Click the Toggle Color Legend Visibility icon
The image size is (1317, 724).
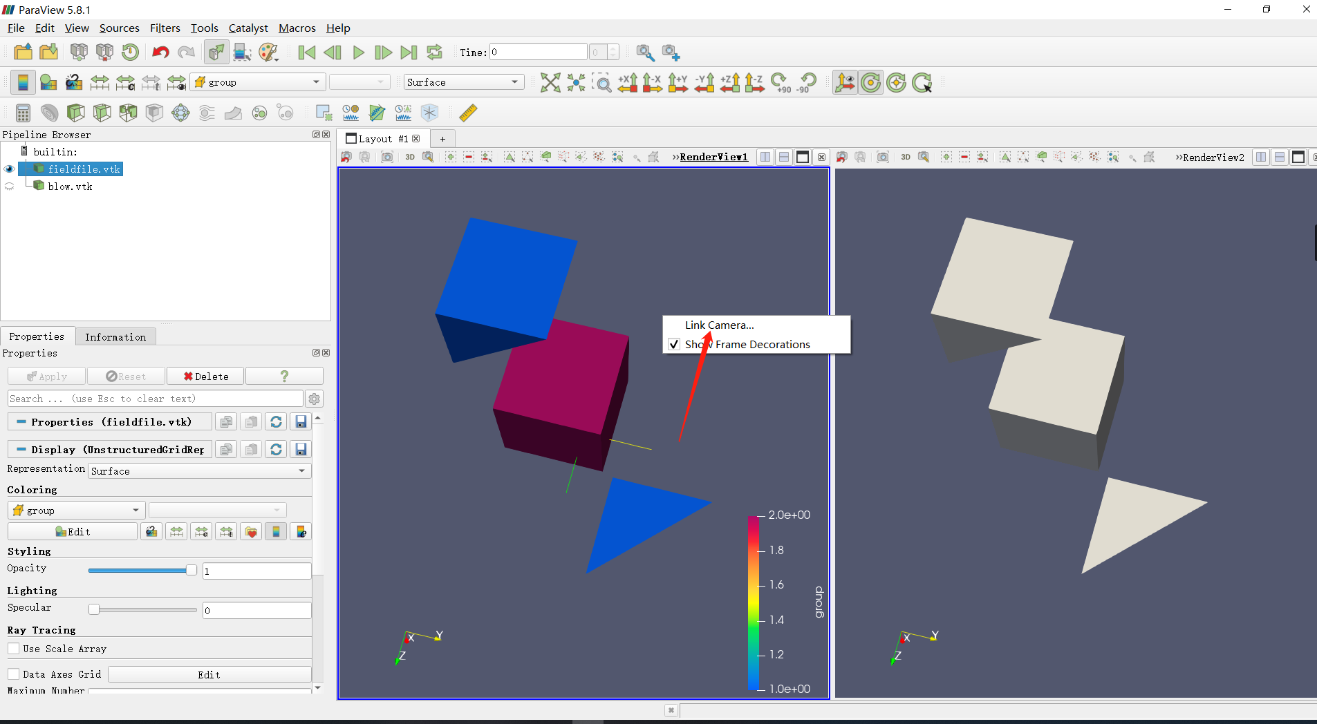(23, 82)
